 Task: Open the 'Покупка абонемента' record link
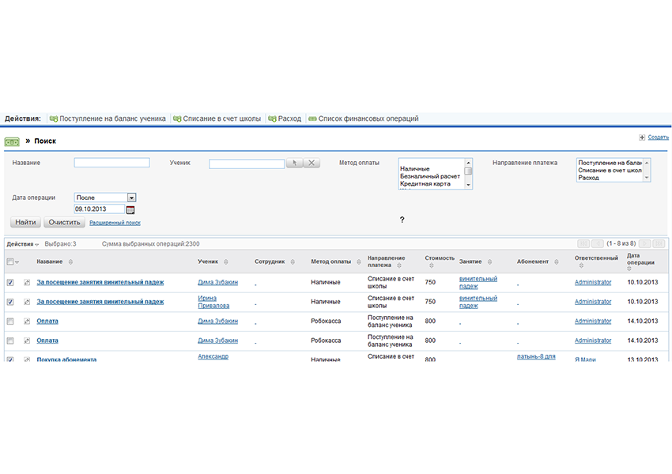click(x=66, y=359)
